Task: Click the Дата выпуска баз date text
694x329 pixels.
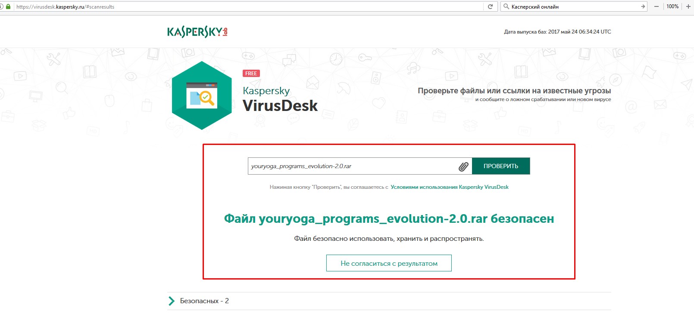Action: pos(557,32)
